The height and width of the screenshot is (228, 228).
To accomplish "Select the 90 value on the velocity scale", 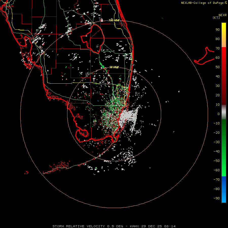I will coord(218,30).
